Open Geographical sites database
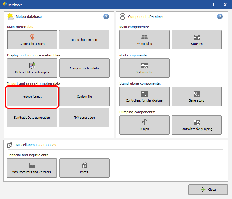 click(32, 40)
